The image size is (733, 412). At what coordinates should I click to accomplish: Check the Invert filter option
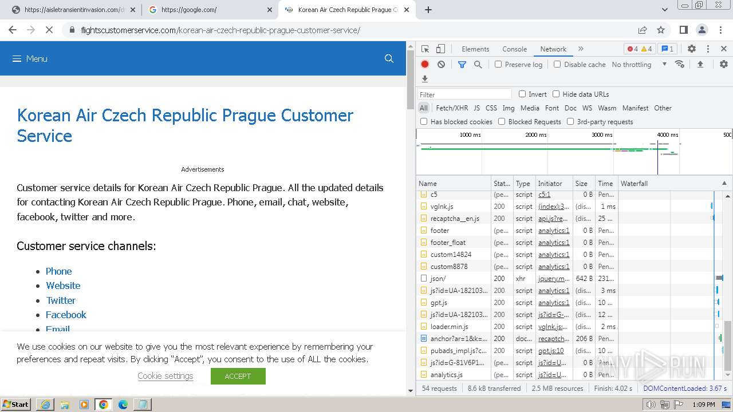pos(522,94)
